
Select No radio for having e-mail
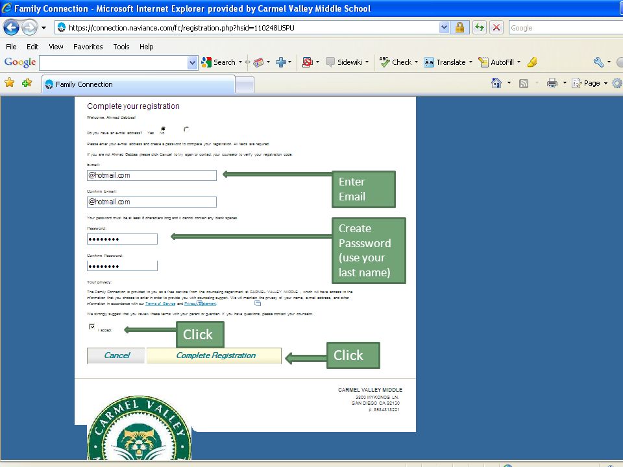point(186,128)
